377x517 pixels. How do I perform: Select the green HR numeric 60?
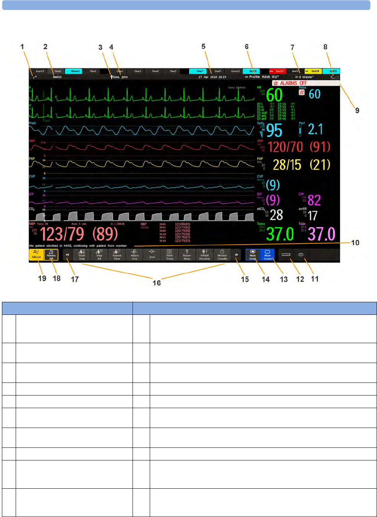(x=274, y=95)
